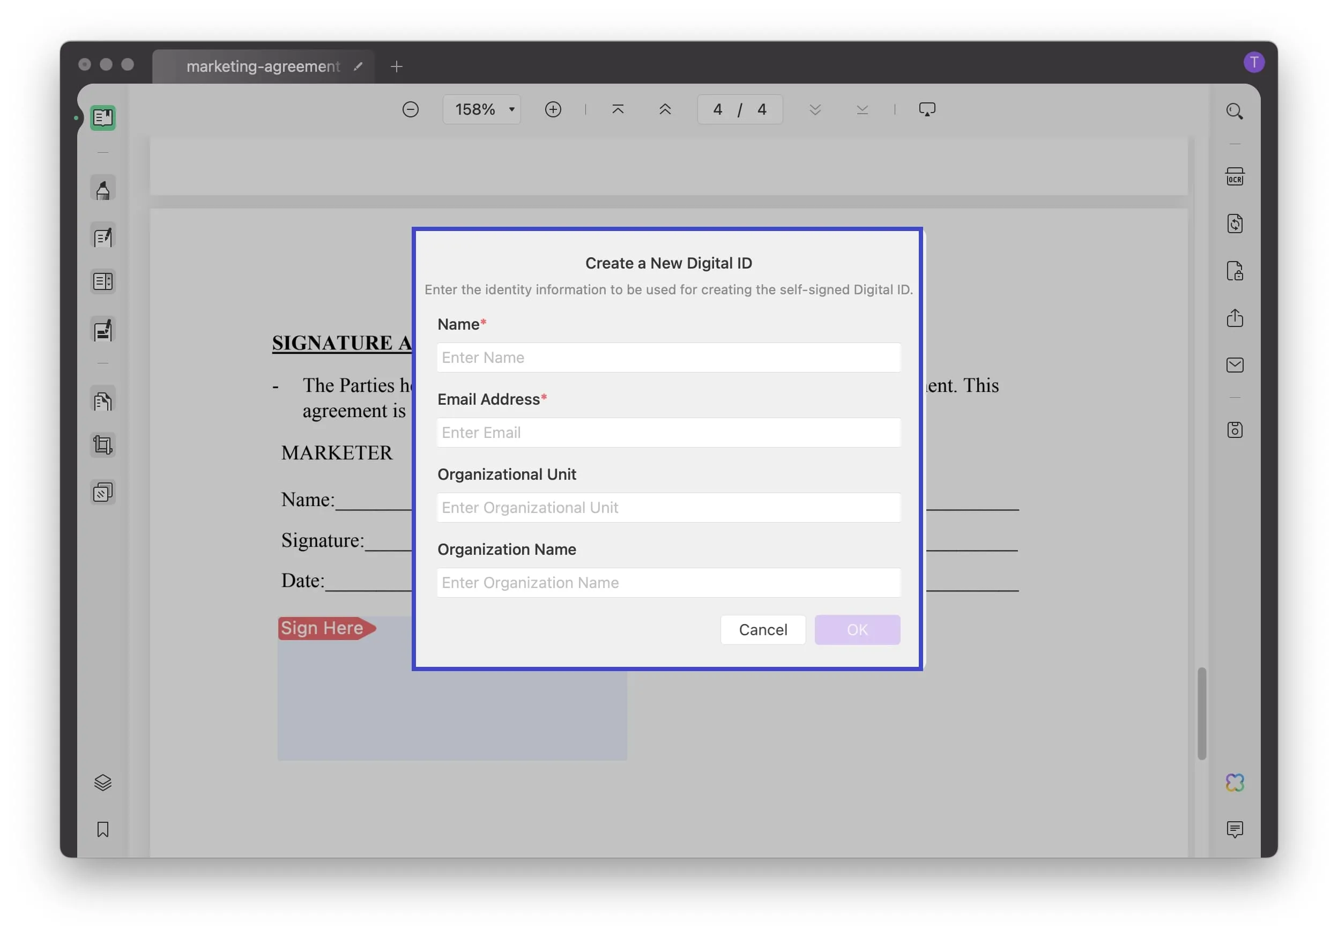Click the save to device icon
The image size is (1338, 937).
[1235, 428]
